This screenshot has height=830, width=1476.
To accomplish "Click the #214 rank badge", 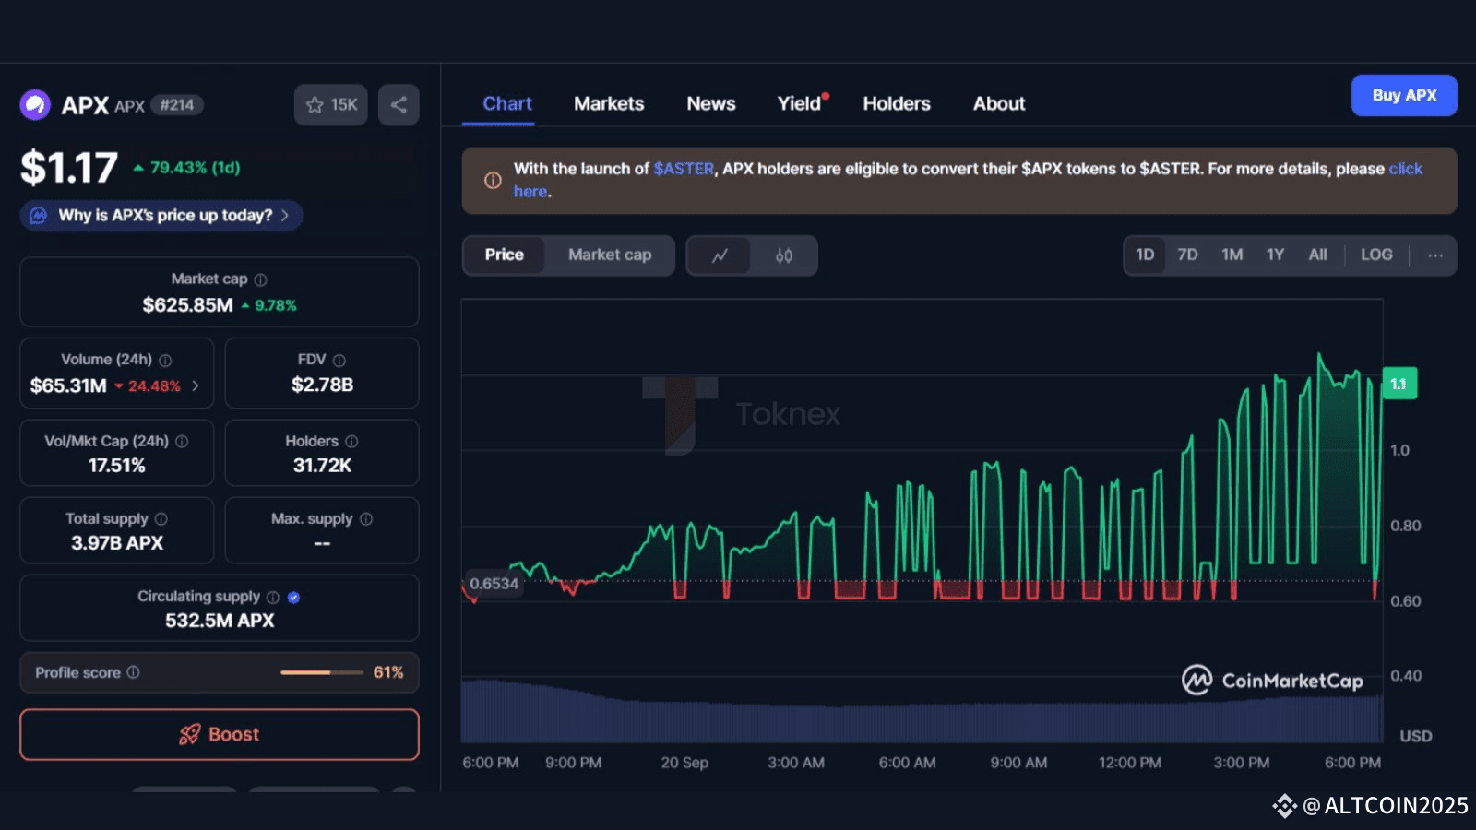I will tap(177, 105).
